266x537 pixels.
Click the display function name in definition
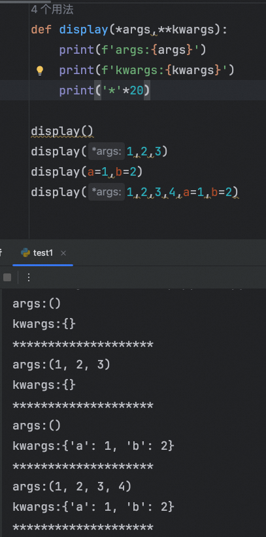coord(84,30)
